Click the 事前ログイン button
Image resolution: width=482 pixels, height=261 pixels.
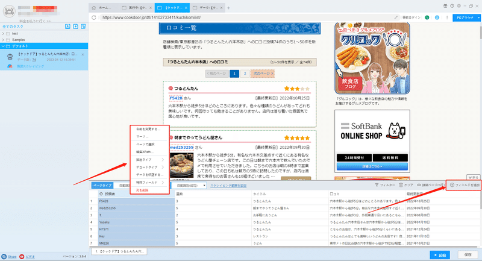[x=412, y=17]
